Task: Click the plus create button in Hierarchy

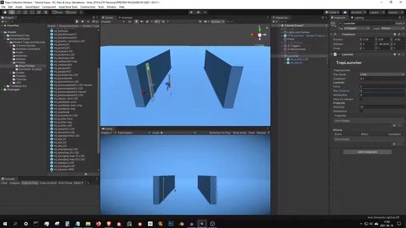Action: pos(273,22)
